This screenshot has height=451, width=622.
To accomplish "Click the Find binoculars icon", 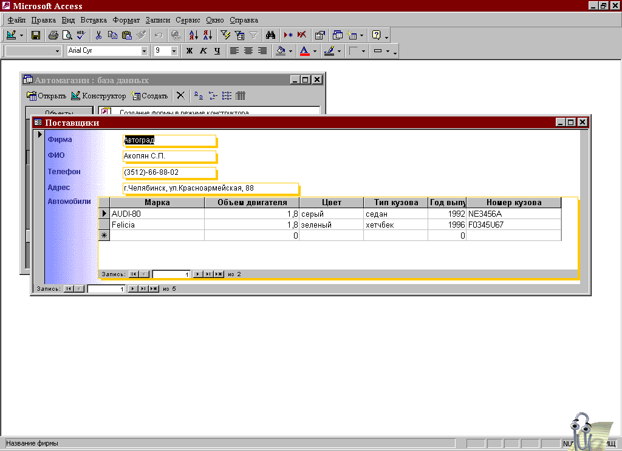I will coord(270,35).
